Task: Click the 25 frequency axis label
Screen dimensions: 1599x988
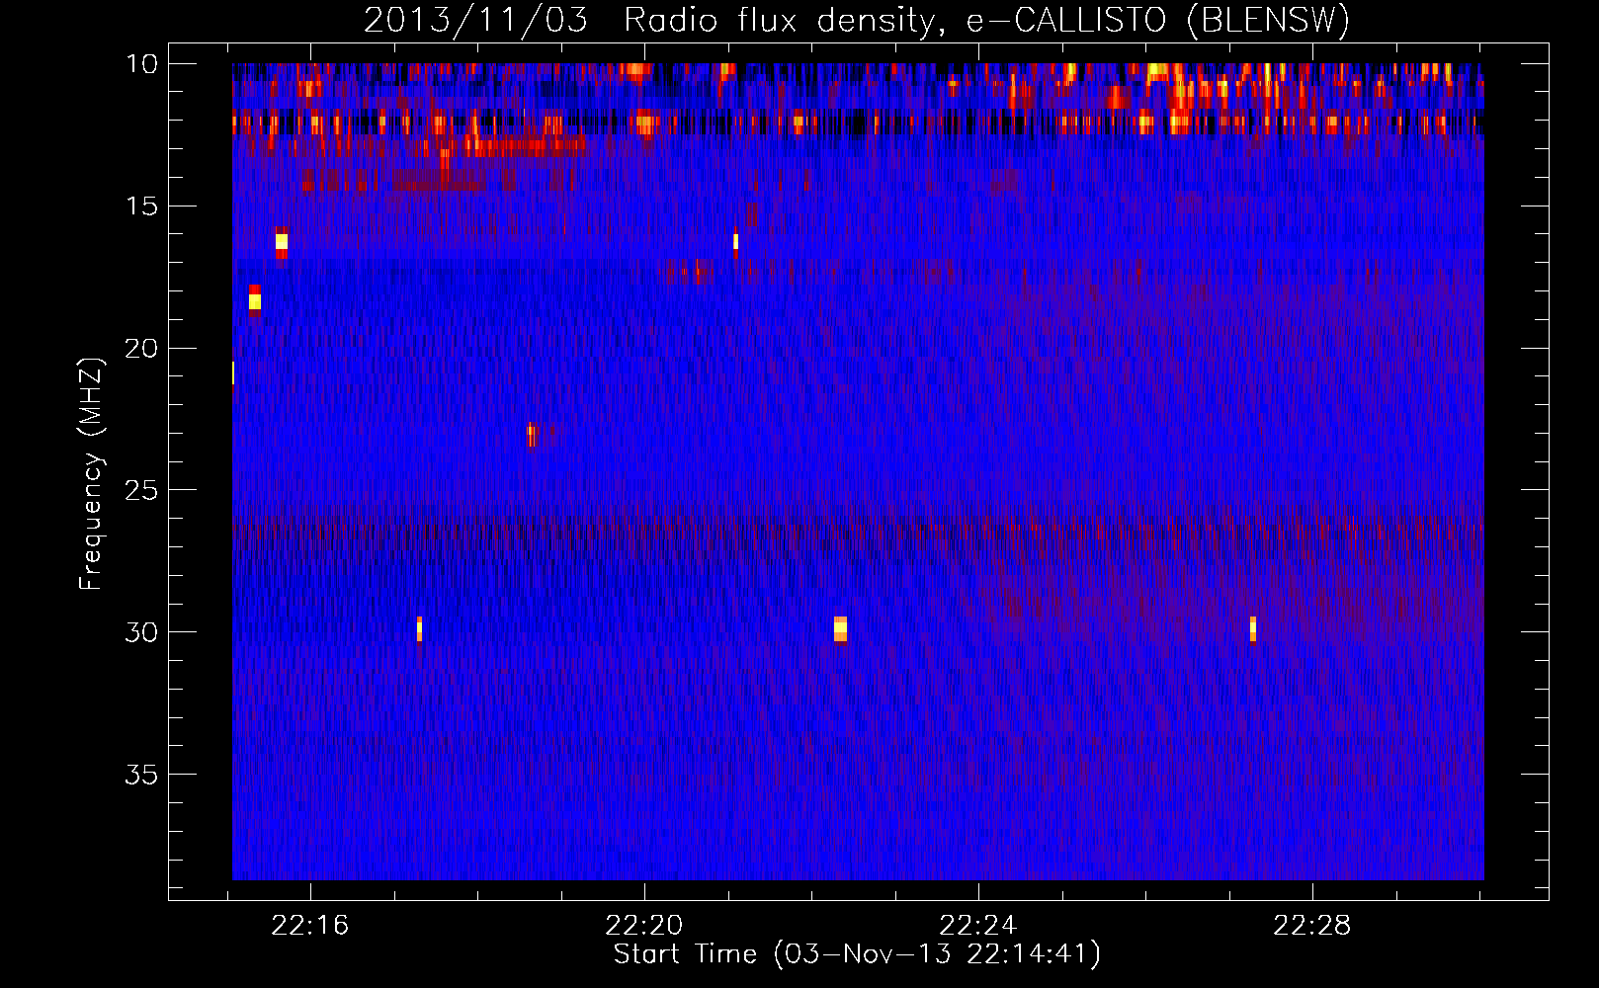Action: pyautogui.click(x=141, y=490)
